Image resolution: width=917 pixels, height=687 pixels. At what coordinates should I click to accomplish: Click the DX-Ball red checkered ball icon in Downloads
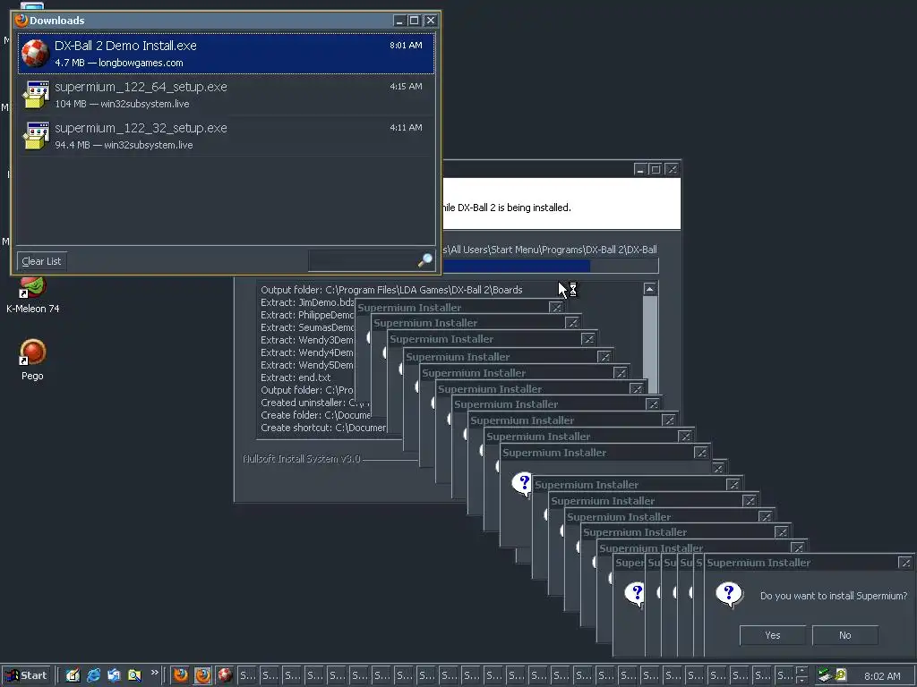[35, 53]
